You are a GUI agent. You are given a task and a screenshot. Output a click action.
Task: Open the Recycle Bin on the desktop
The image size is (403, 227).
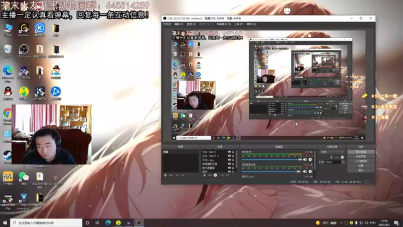[x=8, y=51]
